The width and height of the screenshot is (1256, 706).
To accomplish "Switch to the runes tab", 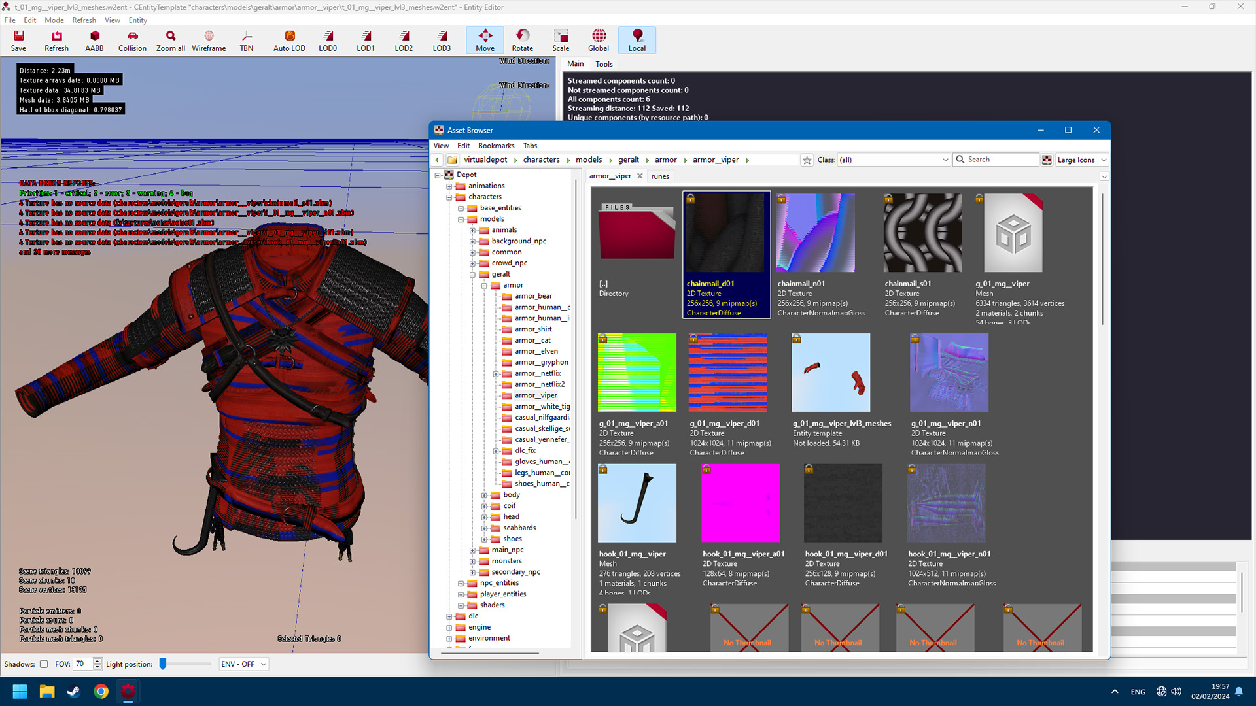I will [660, 176].
